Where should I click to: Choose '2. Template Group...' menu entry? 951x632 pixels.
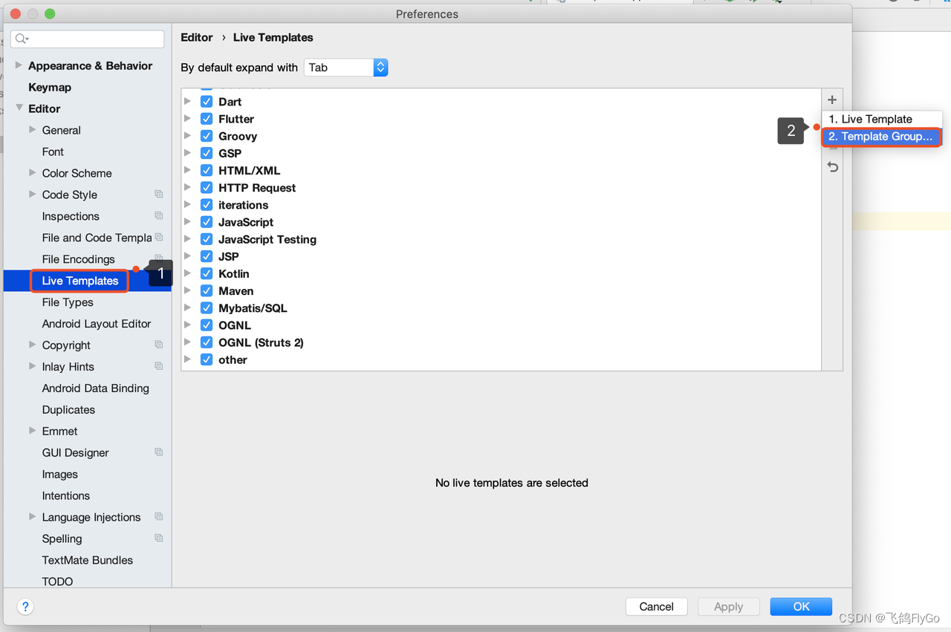(x=882, y=137)
